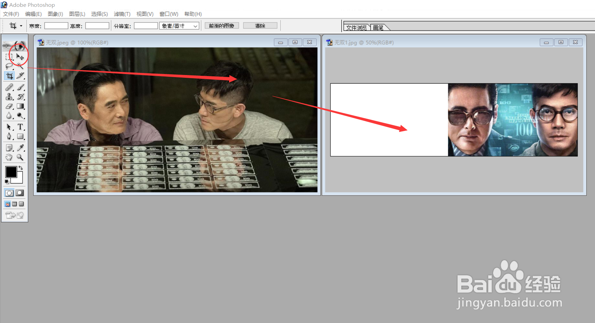Close the 无双.jpeg window
The height and width of the screenshot is (323, 595).
[x=310, y=42]
